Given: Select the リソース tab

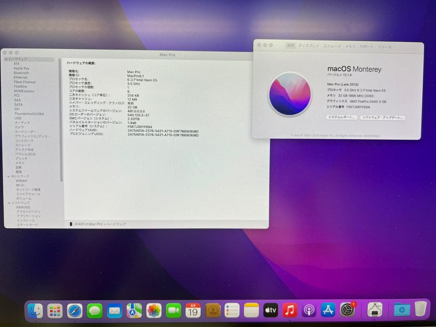Looking at the screenshot, I should [385, 46].
